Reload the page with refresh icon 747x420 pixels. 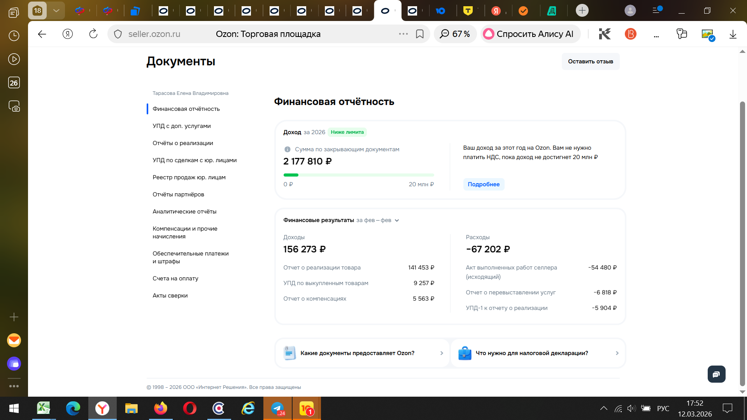pyautogui.click(x=93, y=34)
